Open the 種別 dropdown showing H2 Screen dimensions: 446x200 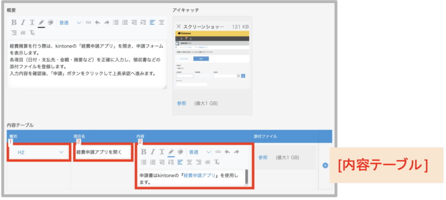[39, 152]
